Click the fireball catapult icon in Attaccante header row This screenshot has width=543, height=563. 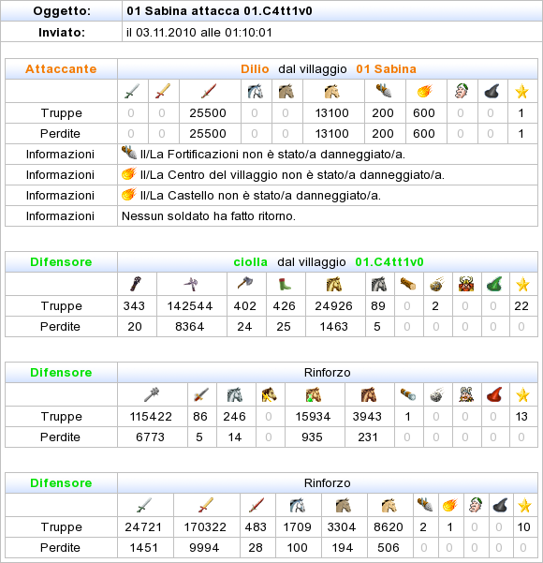coord(425,91)
